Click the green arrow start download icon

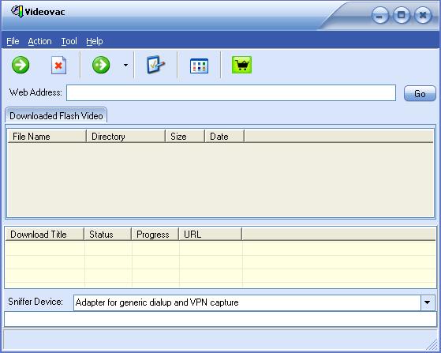pyautogui.click(x=21, y=65)
